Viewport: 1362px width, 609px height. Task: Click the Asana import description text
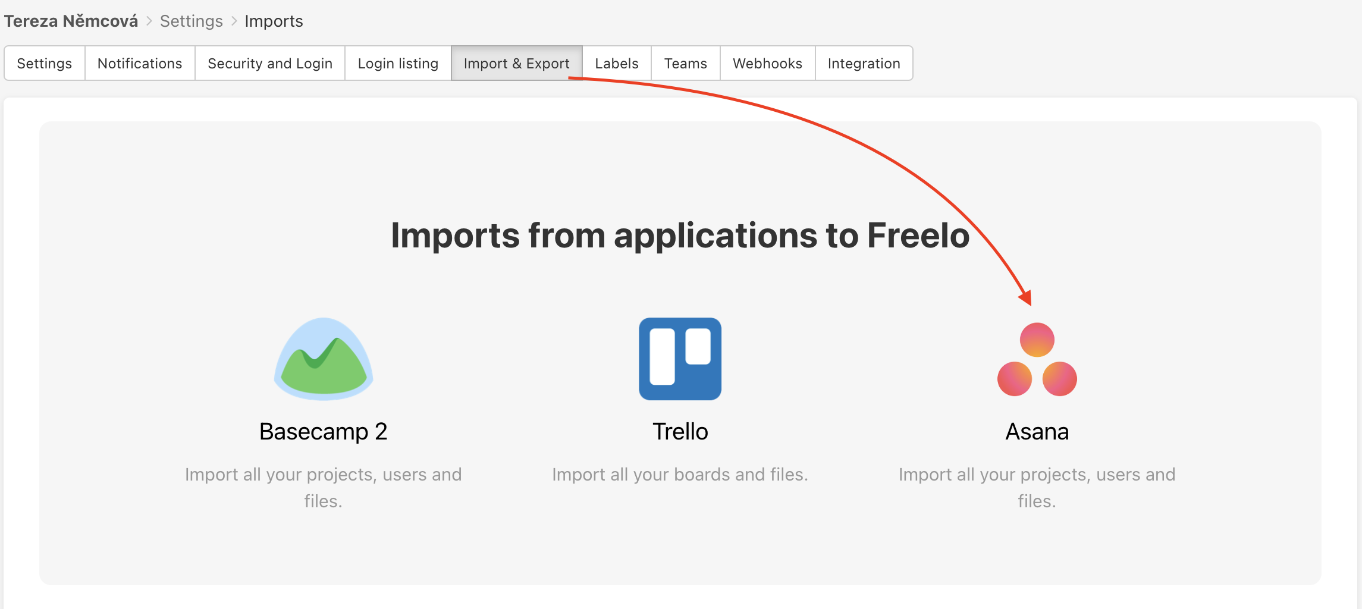(1037, 488)
